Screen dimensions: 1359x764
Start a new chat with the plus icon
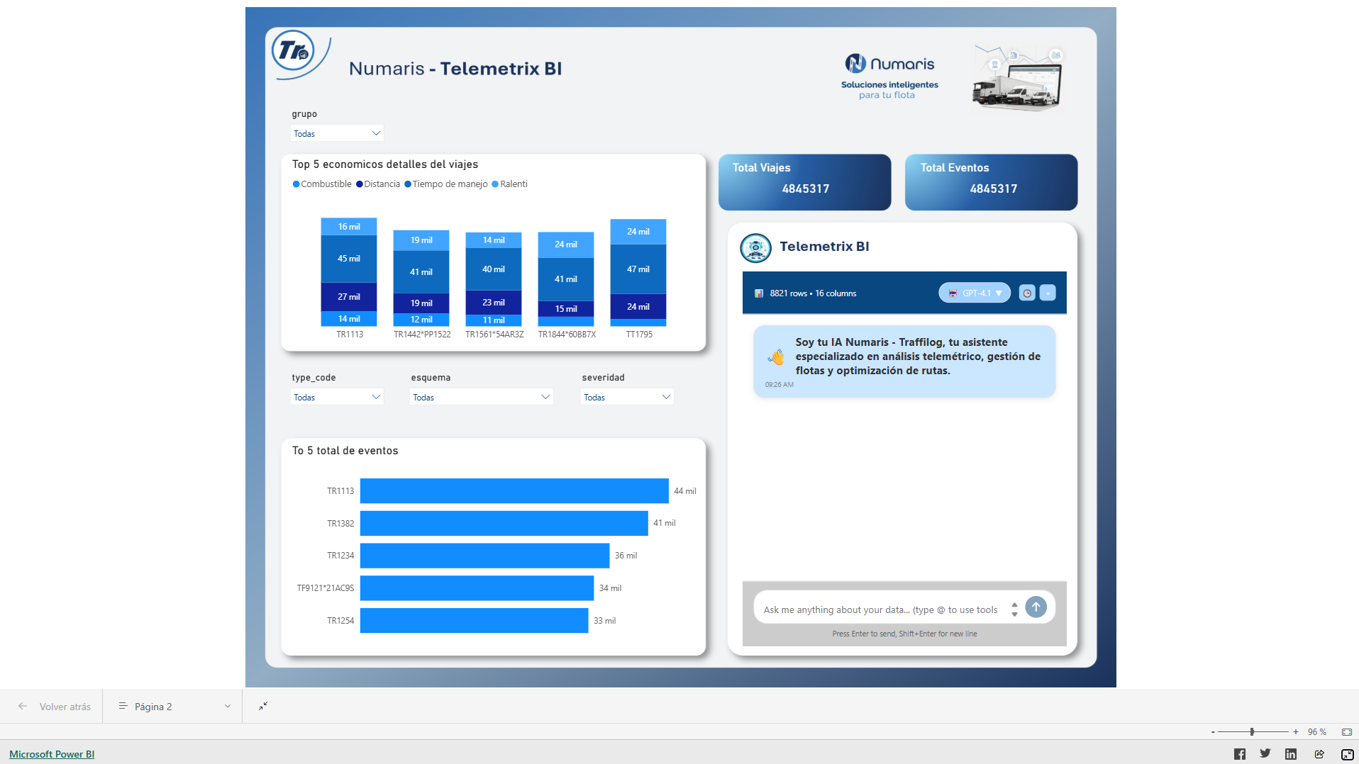1048,293
